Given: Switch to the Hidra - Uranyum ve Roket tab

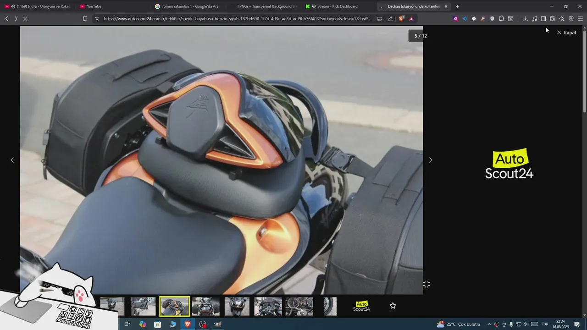Looking at the screenshot, I should 38,6.
